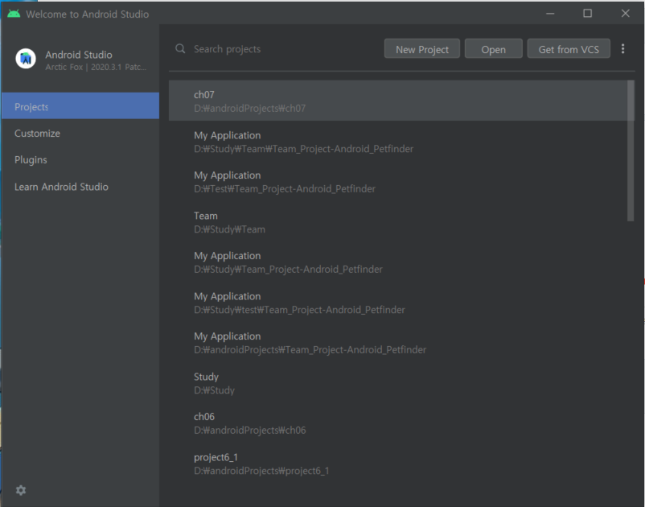This screenshot has height=507, width=645.
Task: Go to Learn Android Studio
Action: [x=80, y=187]
